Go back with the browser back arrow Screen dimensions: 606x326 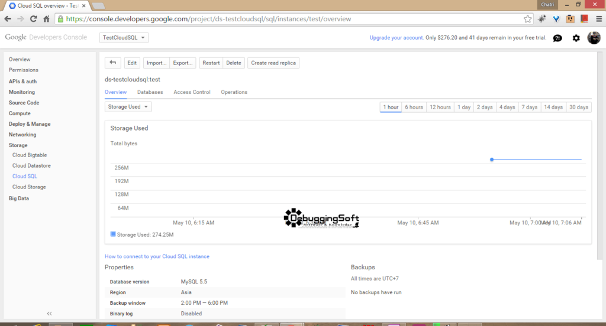click(x=8, y=19)
